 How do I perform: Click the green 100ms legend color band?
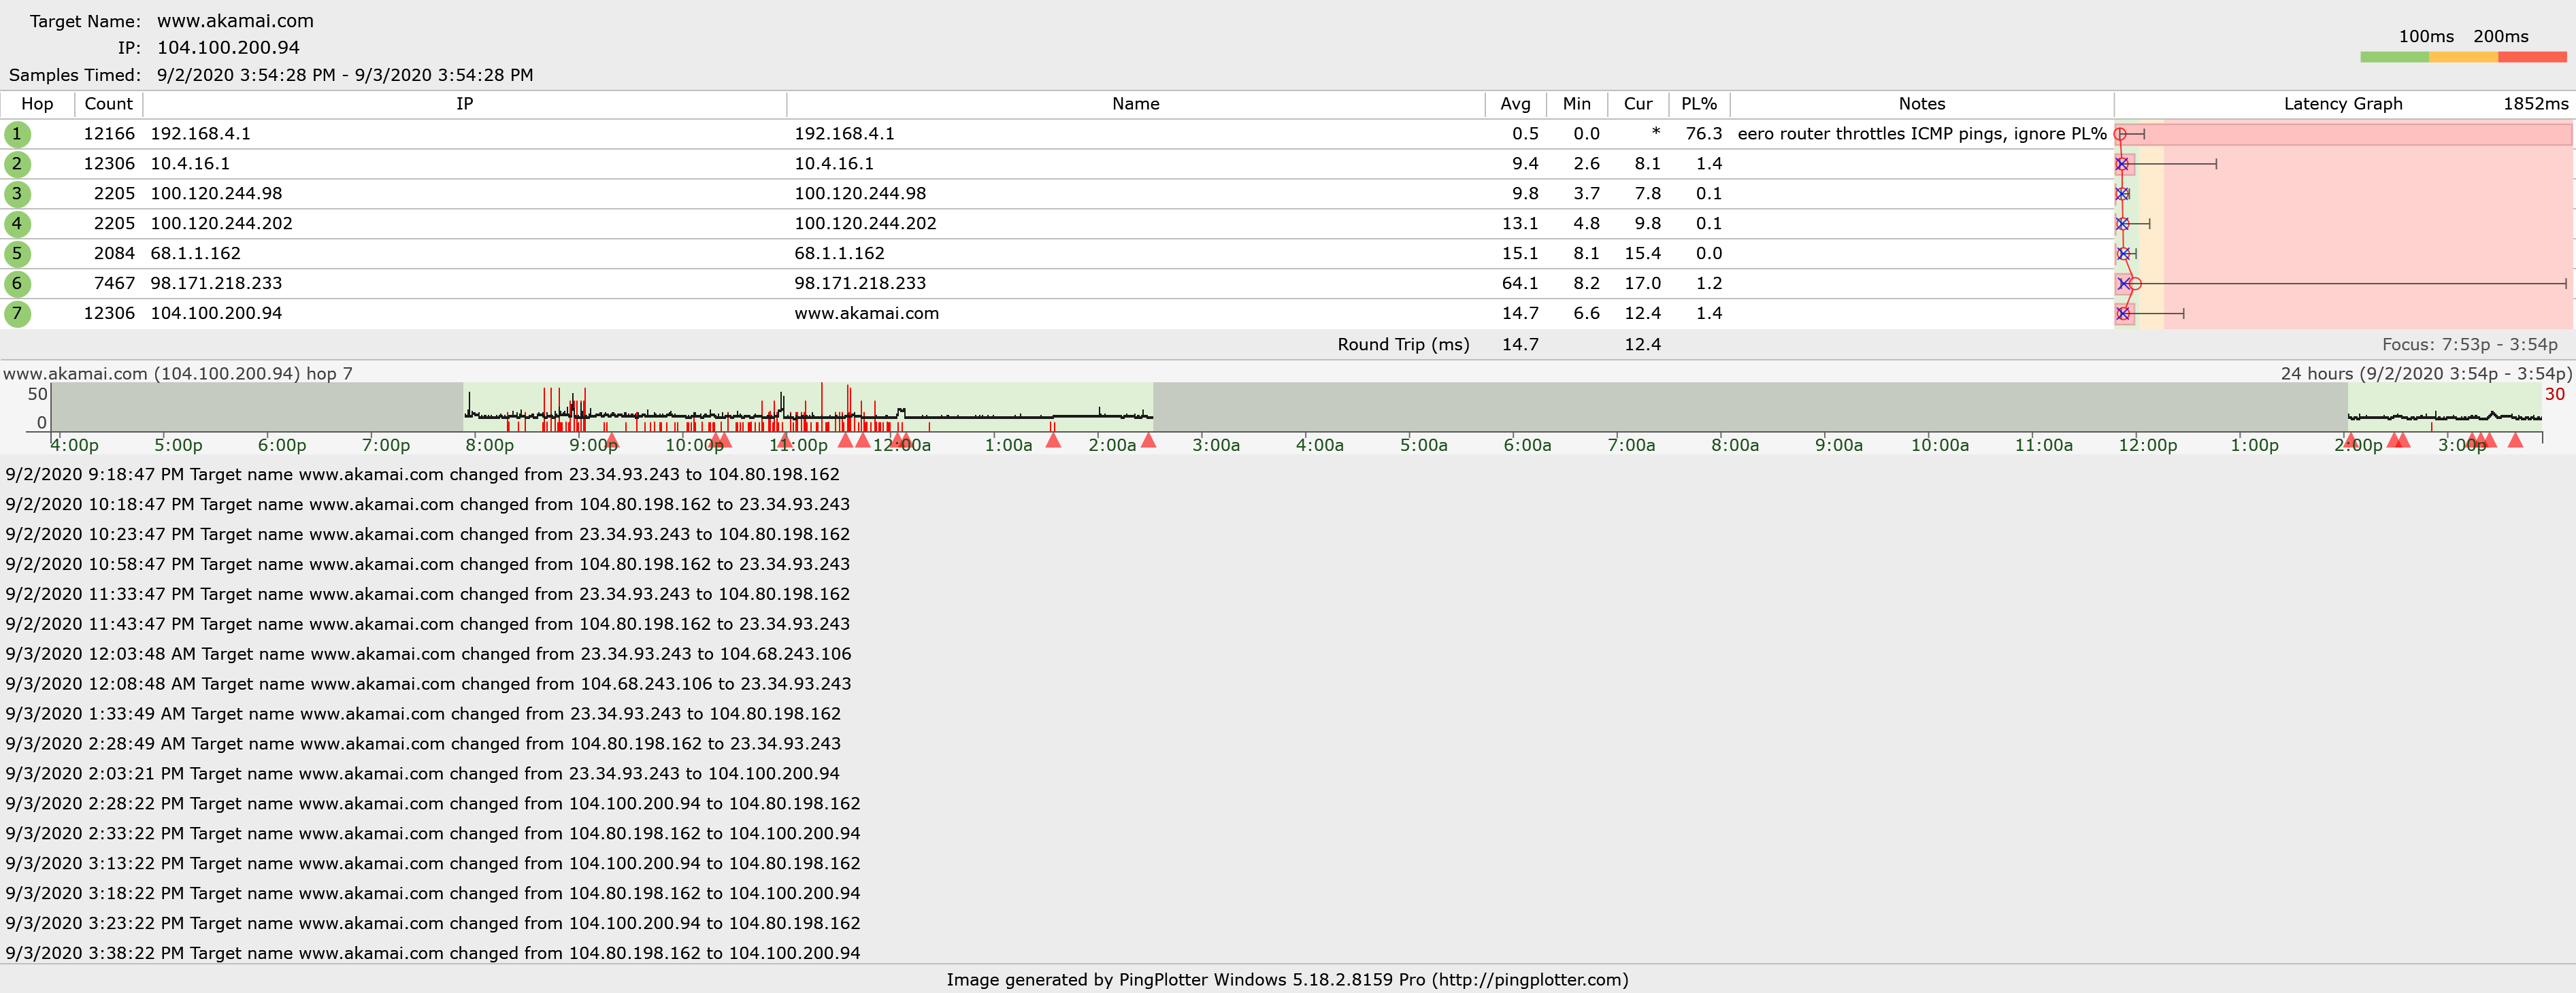click(2395, 57)
